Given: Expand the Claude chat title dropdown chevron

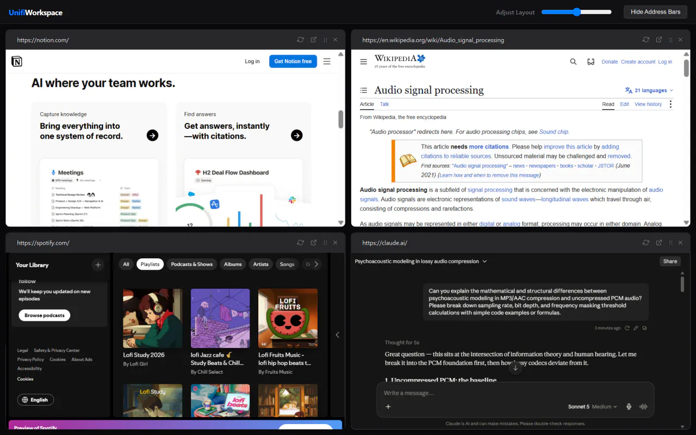Looking at the screenshot, I should point(484,261).
